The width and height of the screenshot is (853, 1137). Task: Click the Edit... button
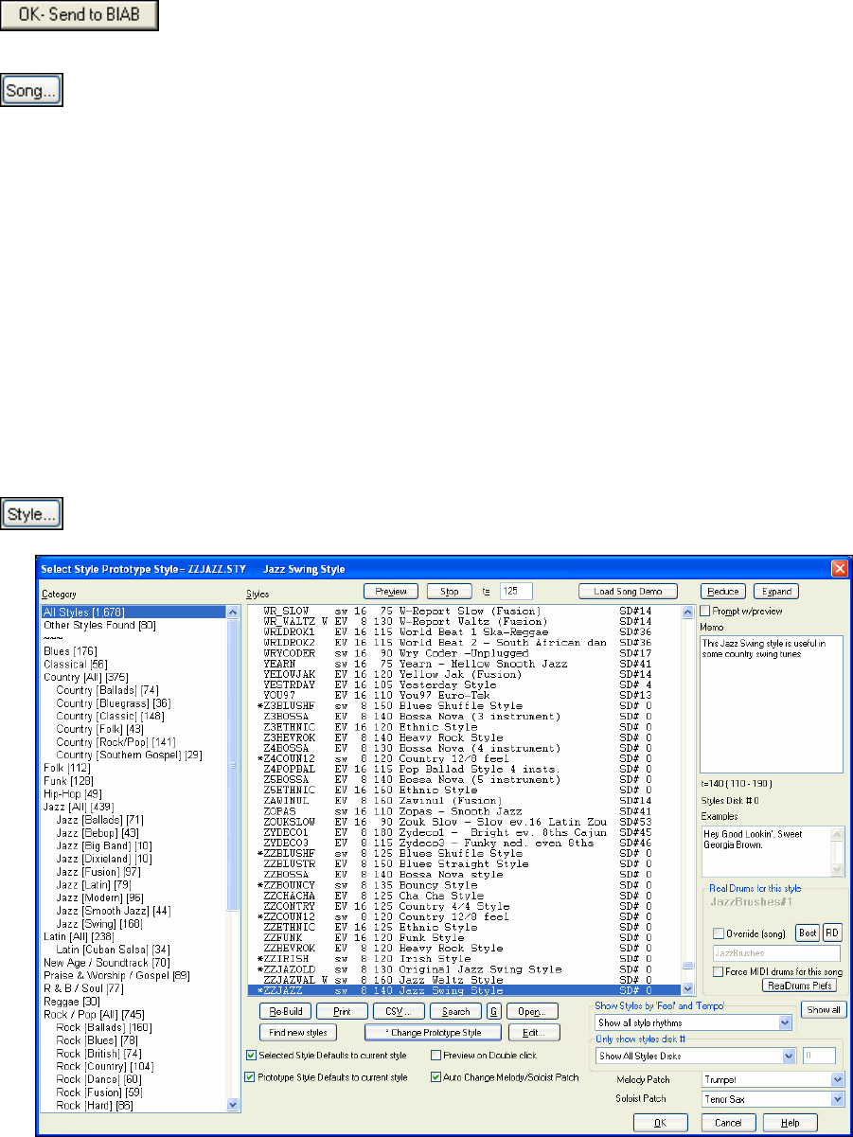point(534,1032)
